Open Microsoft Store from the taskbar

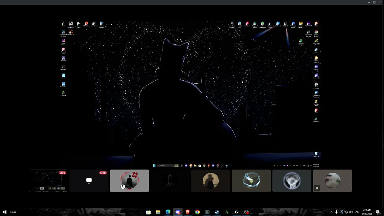[x=148, y=212]
